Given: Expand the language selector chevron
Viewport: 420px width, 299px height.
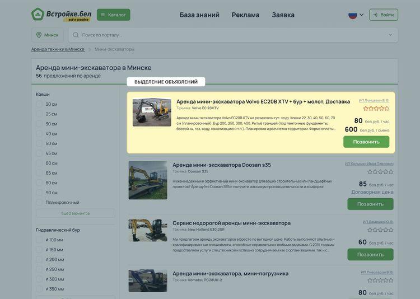Looking at the screenshot, I should pyautogui.click(x=361, y=15).
